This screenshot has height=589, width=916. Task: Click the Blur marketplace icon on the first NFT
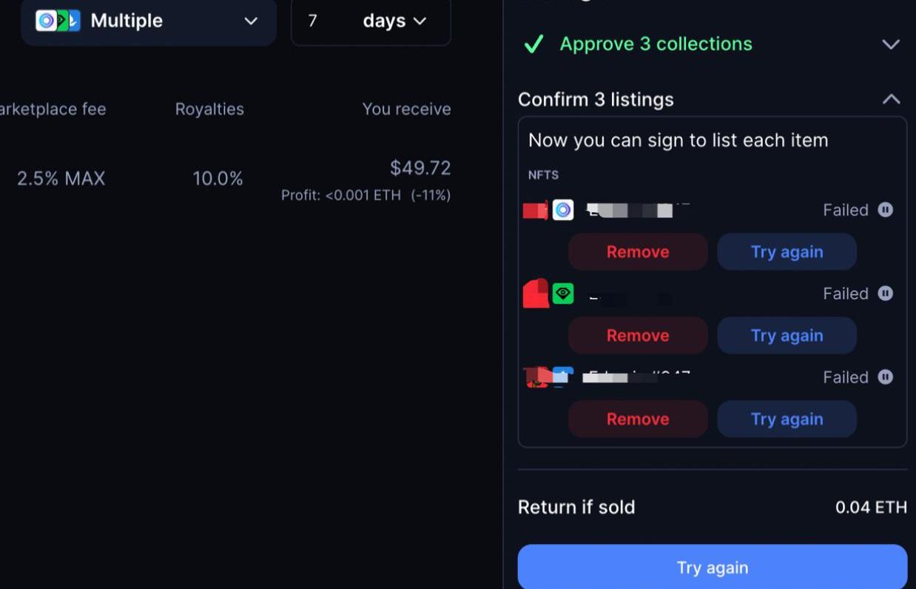tap(563, 210)
